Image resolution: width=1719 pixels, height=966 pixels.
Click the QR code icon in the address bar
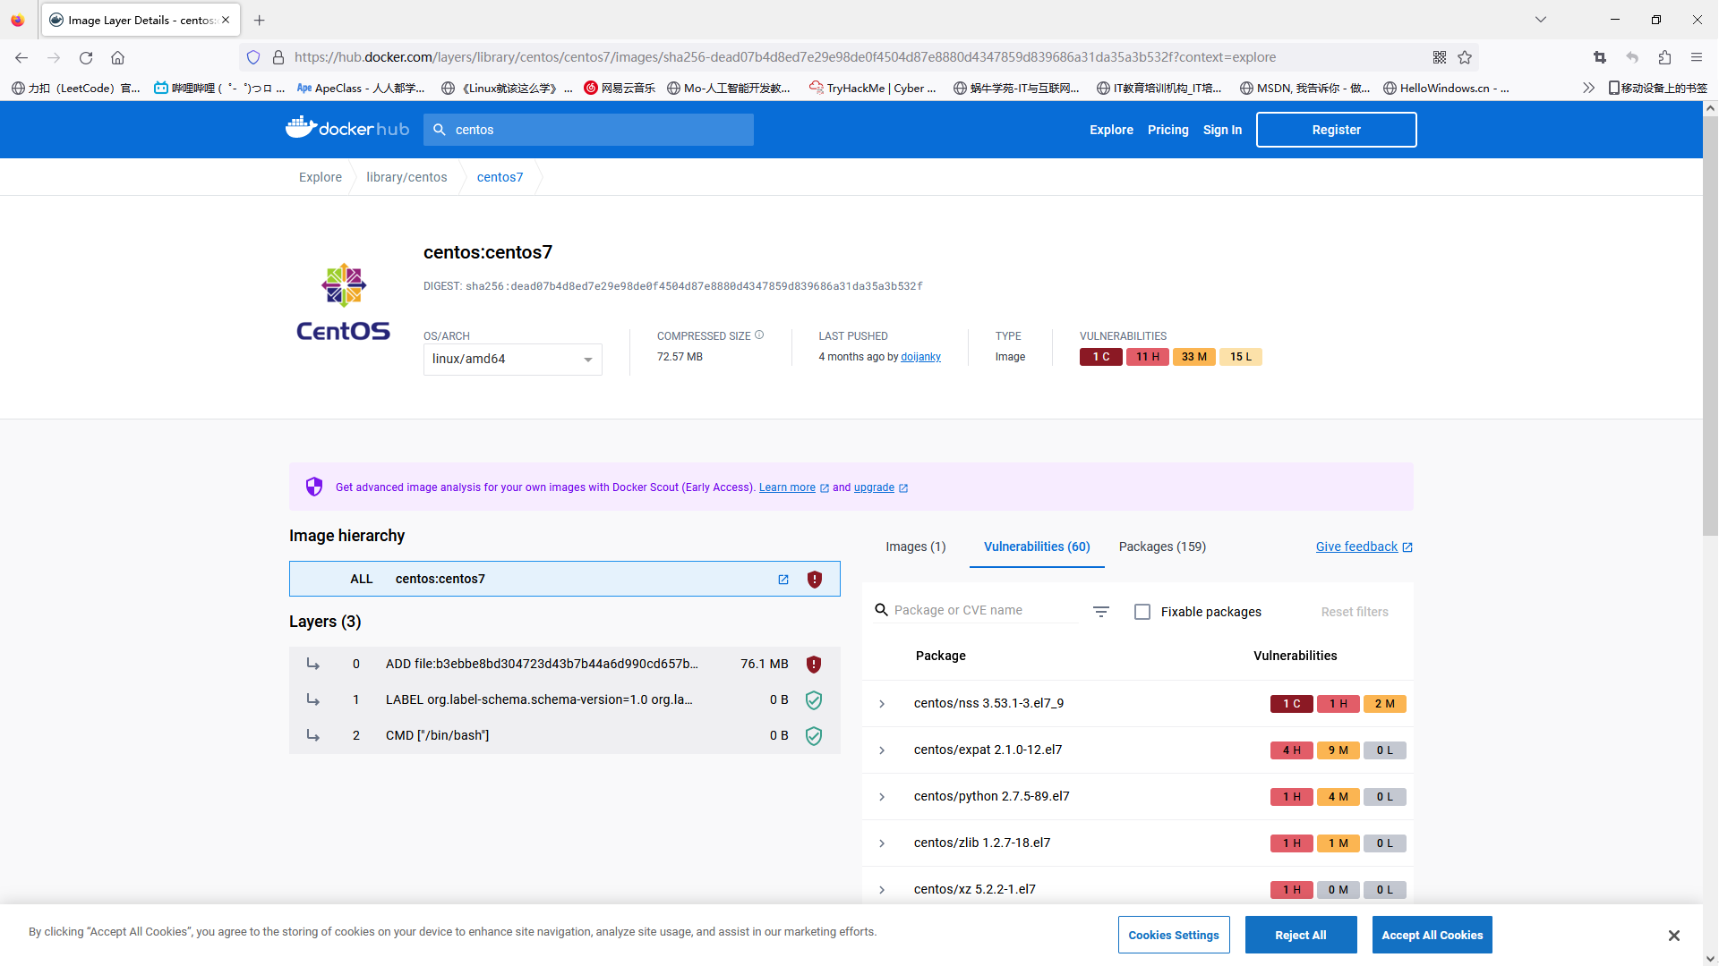pyautogui.click(x=1440, y=57)
